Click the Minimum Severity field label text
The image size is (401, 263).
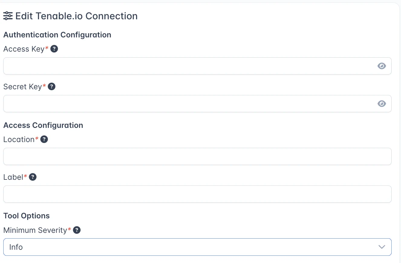pyautogui.click(x=35, y=230)
